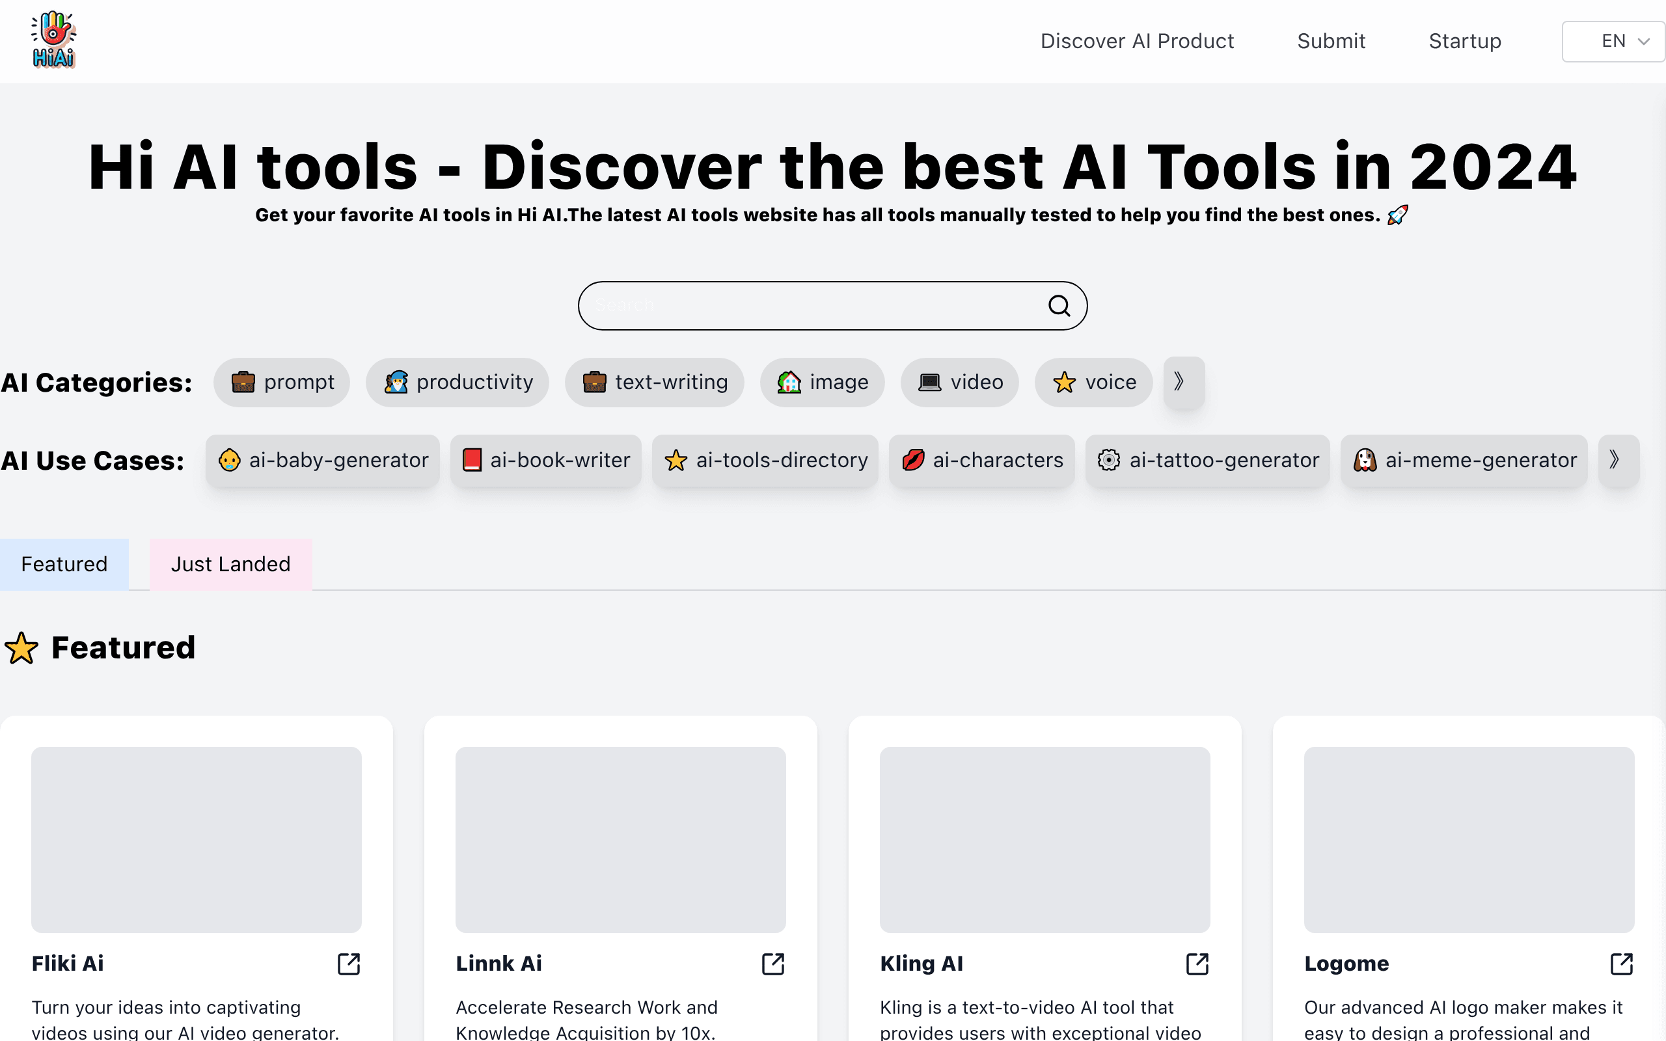Click the Logome description text
The width and height of the screenshot is (1666, 1041).
(x=1463, y=1019)
